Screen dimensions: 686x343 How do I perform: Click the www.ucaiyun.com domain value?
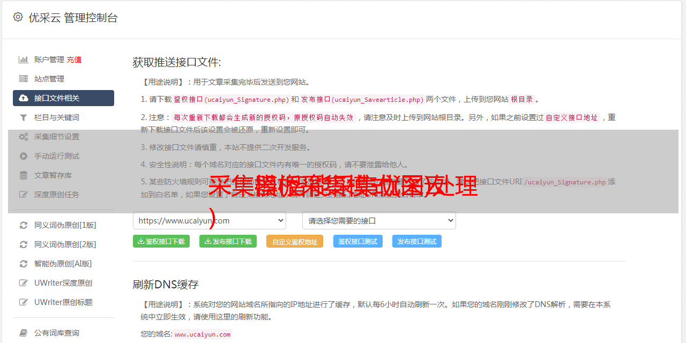click(x=203, y=334)
